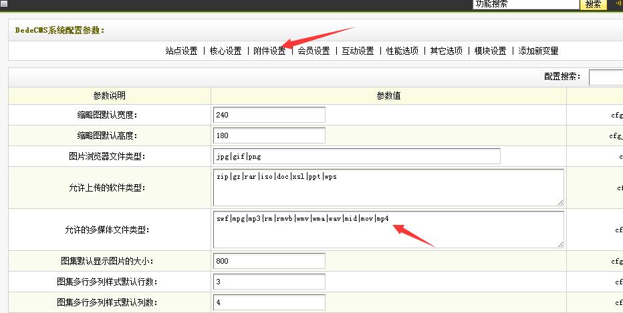The width and height of the screenshot is (623, 313).
Task: Click the 缩略图默认宽度 label
Action: click(x=107, y=115)
